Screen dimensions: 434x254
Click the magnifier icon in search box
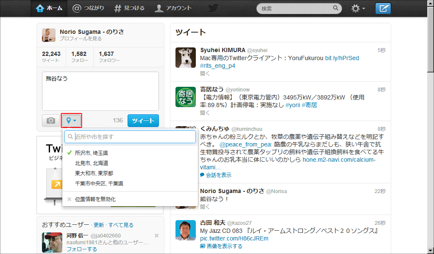coord(336,8)
